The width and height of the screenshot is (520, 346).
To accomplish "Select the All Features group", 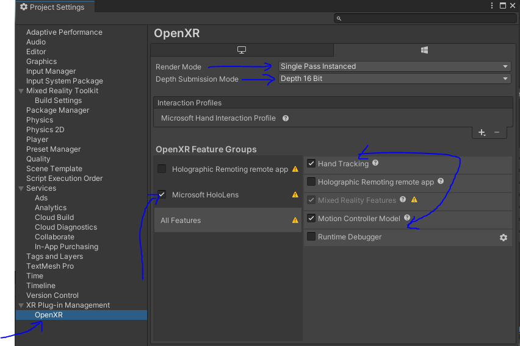I will click(x=228, y=220).
